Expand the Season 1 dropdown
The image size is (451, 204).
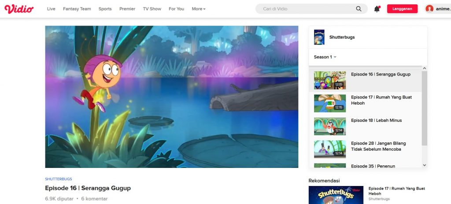[x=325, y=57]
